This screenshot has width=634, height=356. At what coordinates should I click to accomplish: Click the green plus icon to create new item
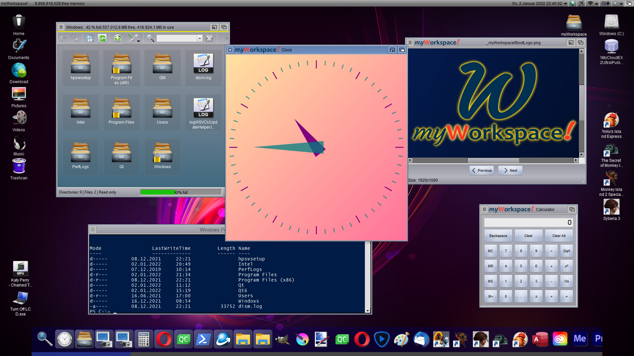pyautogui.click(x=118, y=38)
